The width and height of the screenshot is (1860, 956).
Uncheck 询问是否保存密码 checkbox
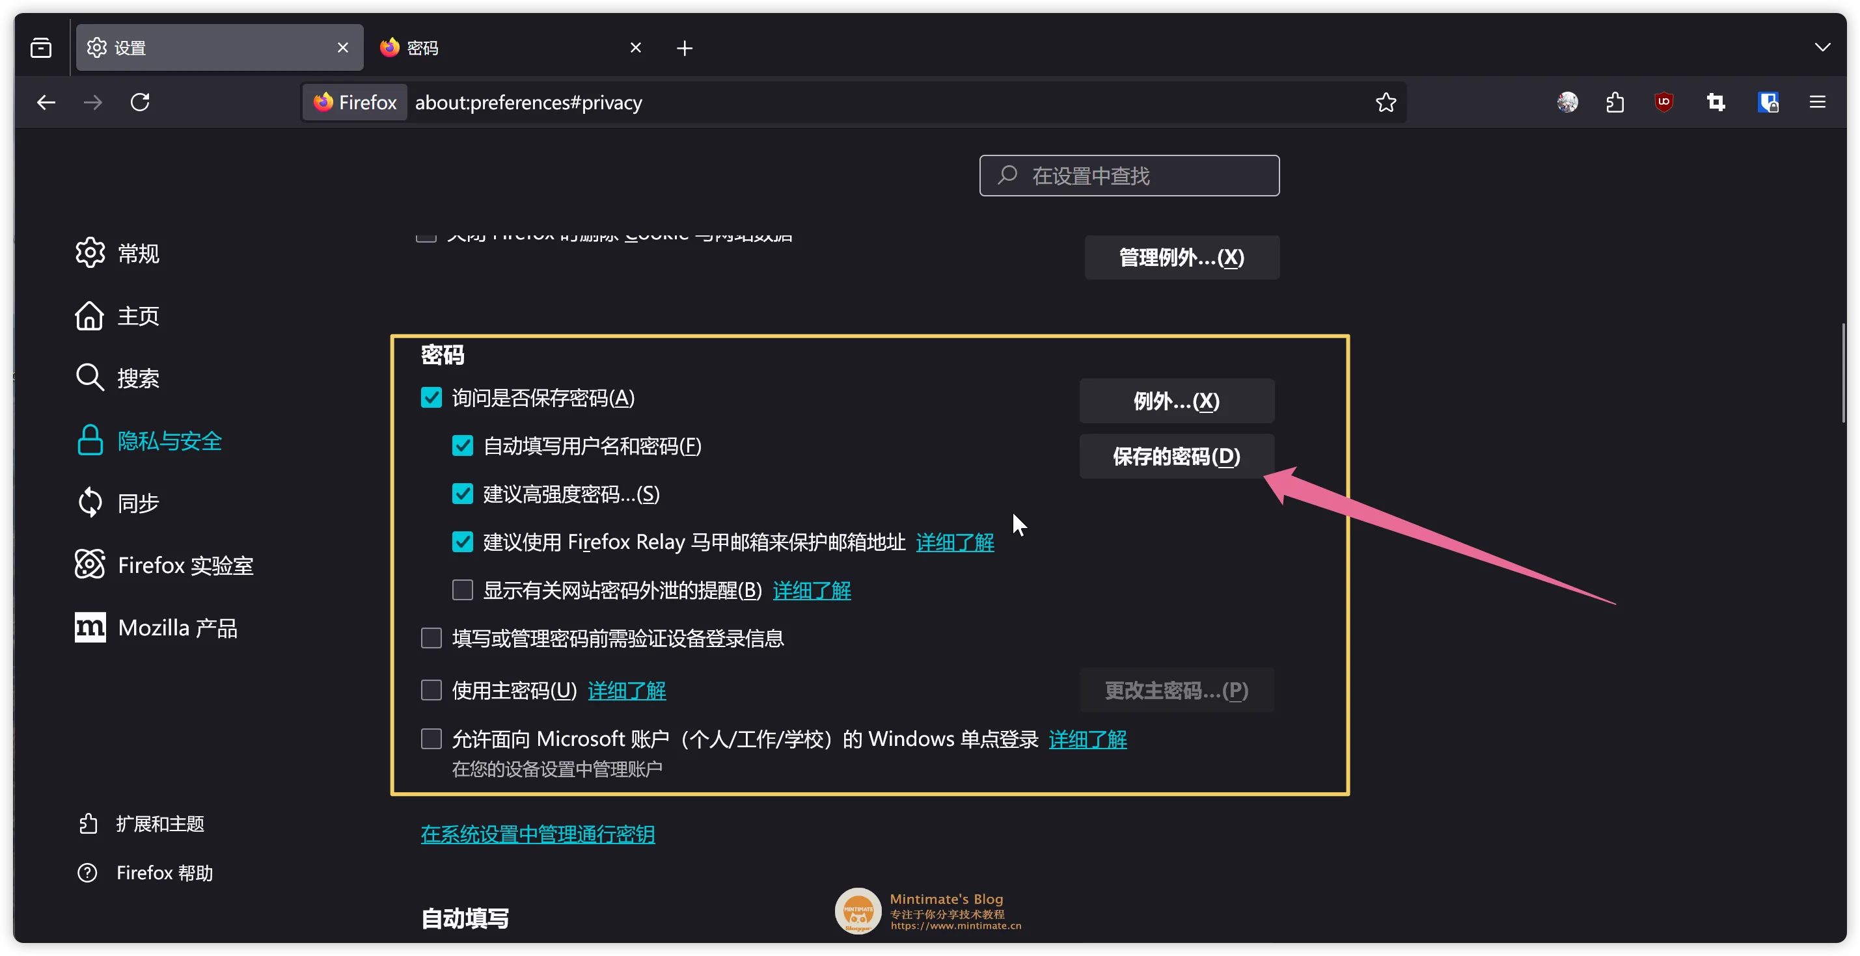coord(431,397)
